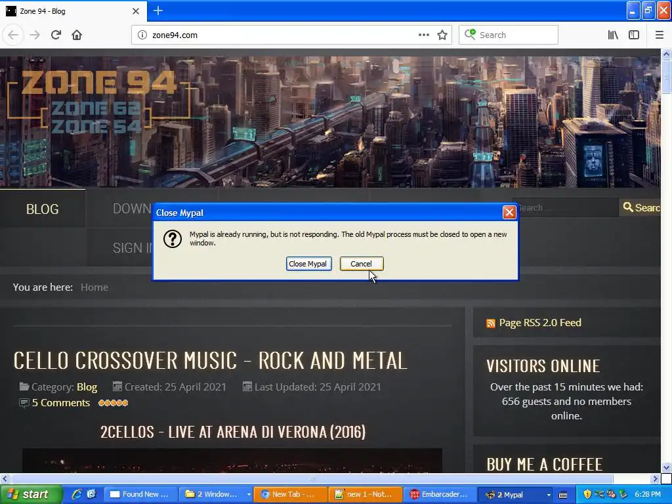Open the browser hamburger menu
The width and height of the screenshot is (672, 504).
pyautogui.click(x=659, y=35)
